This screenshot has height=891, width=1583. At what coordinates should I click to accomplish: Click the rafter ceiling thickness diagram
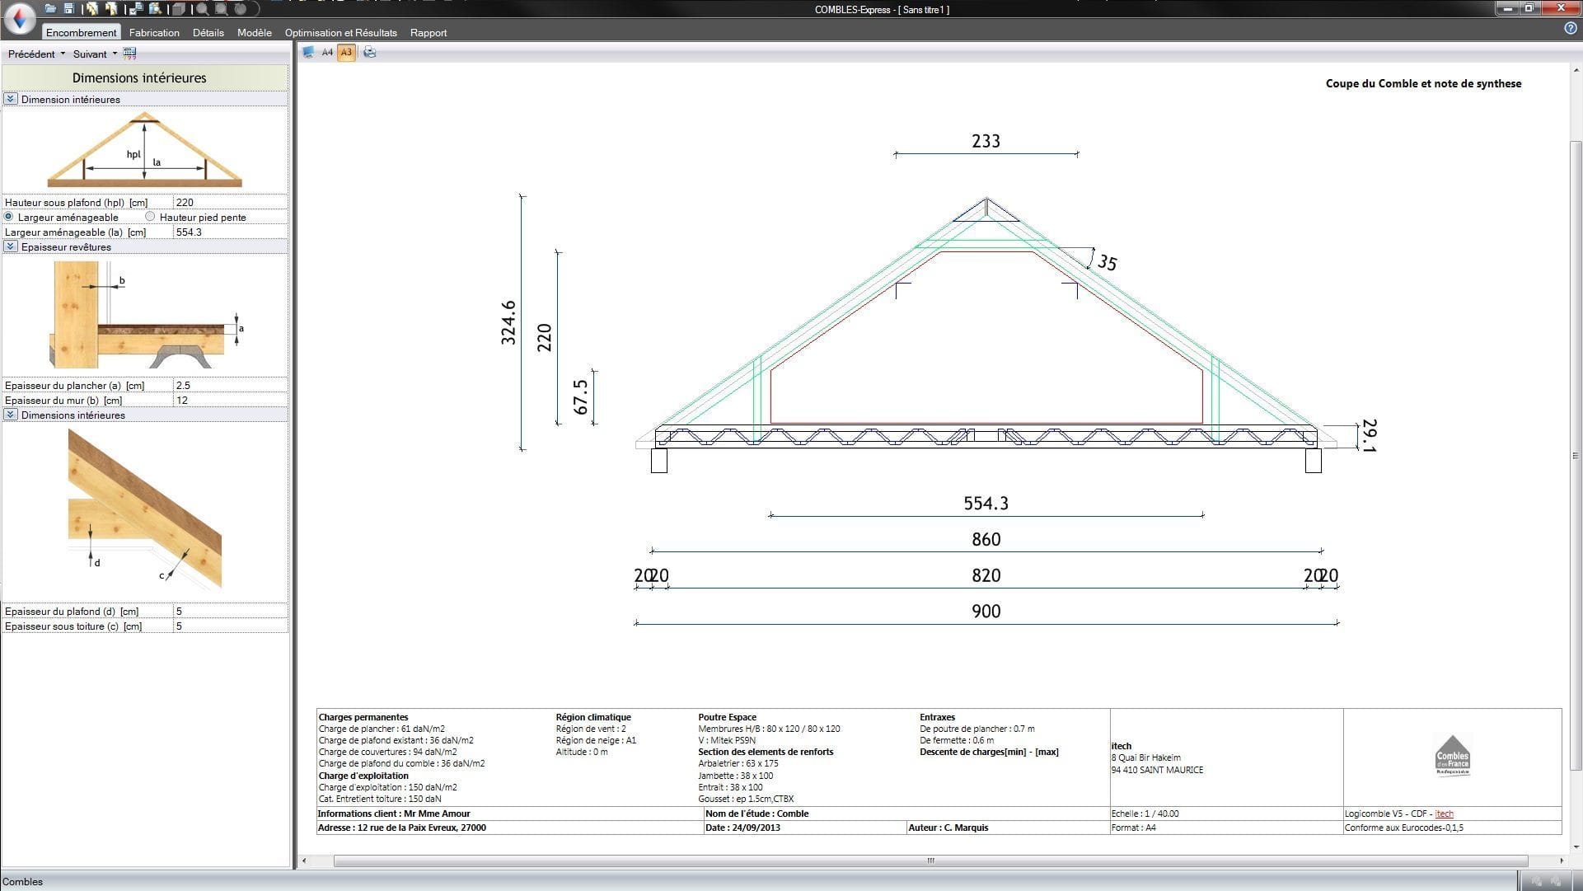point(145,509)
